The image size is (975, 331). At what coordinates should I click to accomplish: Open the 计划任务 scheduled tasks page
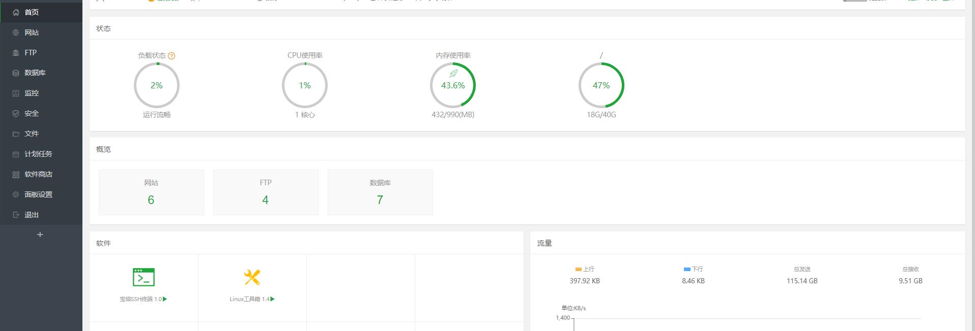(41, 154)
